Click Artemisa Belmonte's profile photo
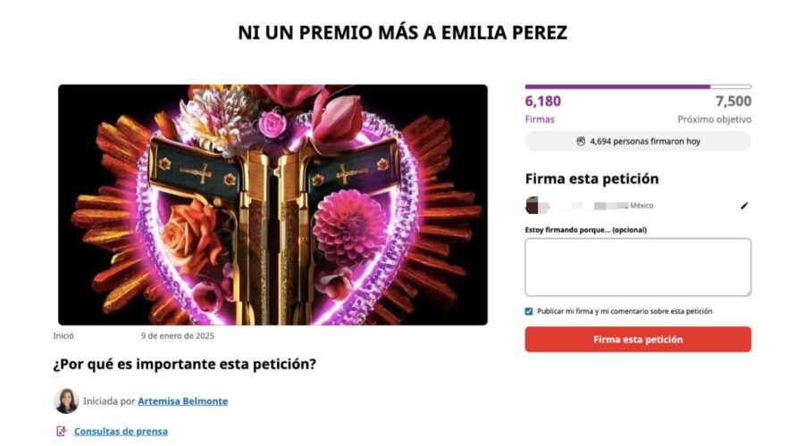 (x=66, y=401)
